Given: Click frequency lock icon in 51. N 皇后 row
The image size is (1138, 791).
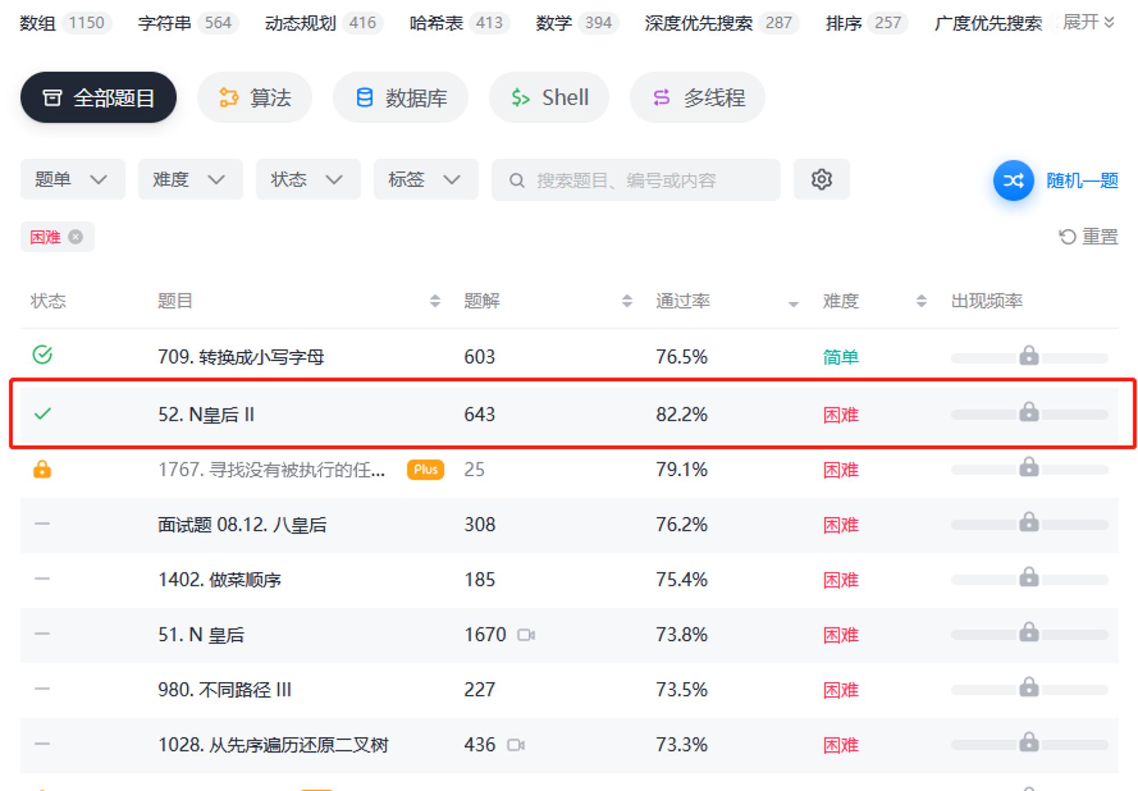Looking at the screenshot, I should [1029, 632].
